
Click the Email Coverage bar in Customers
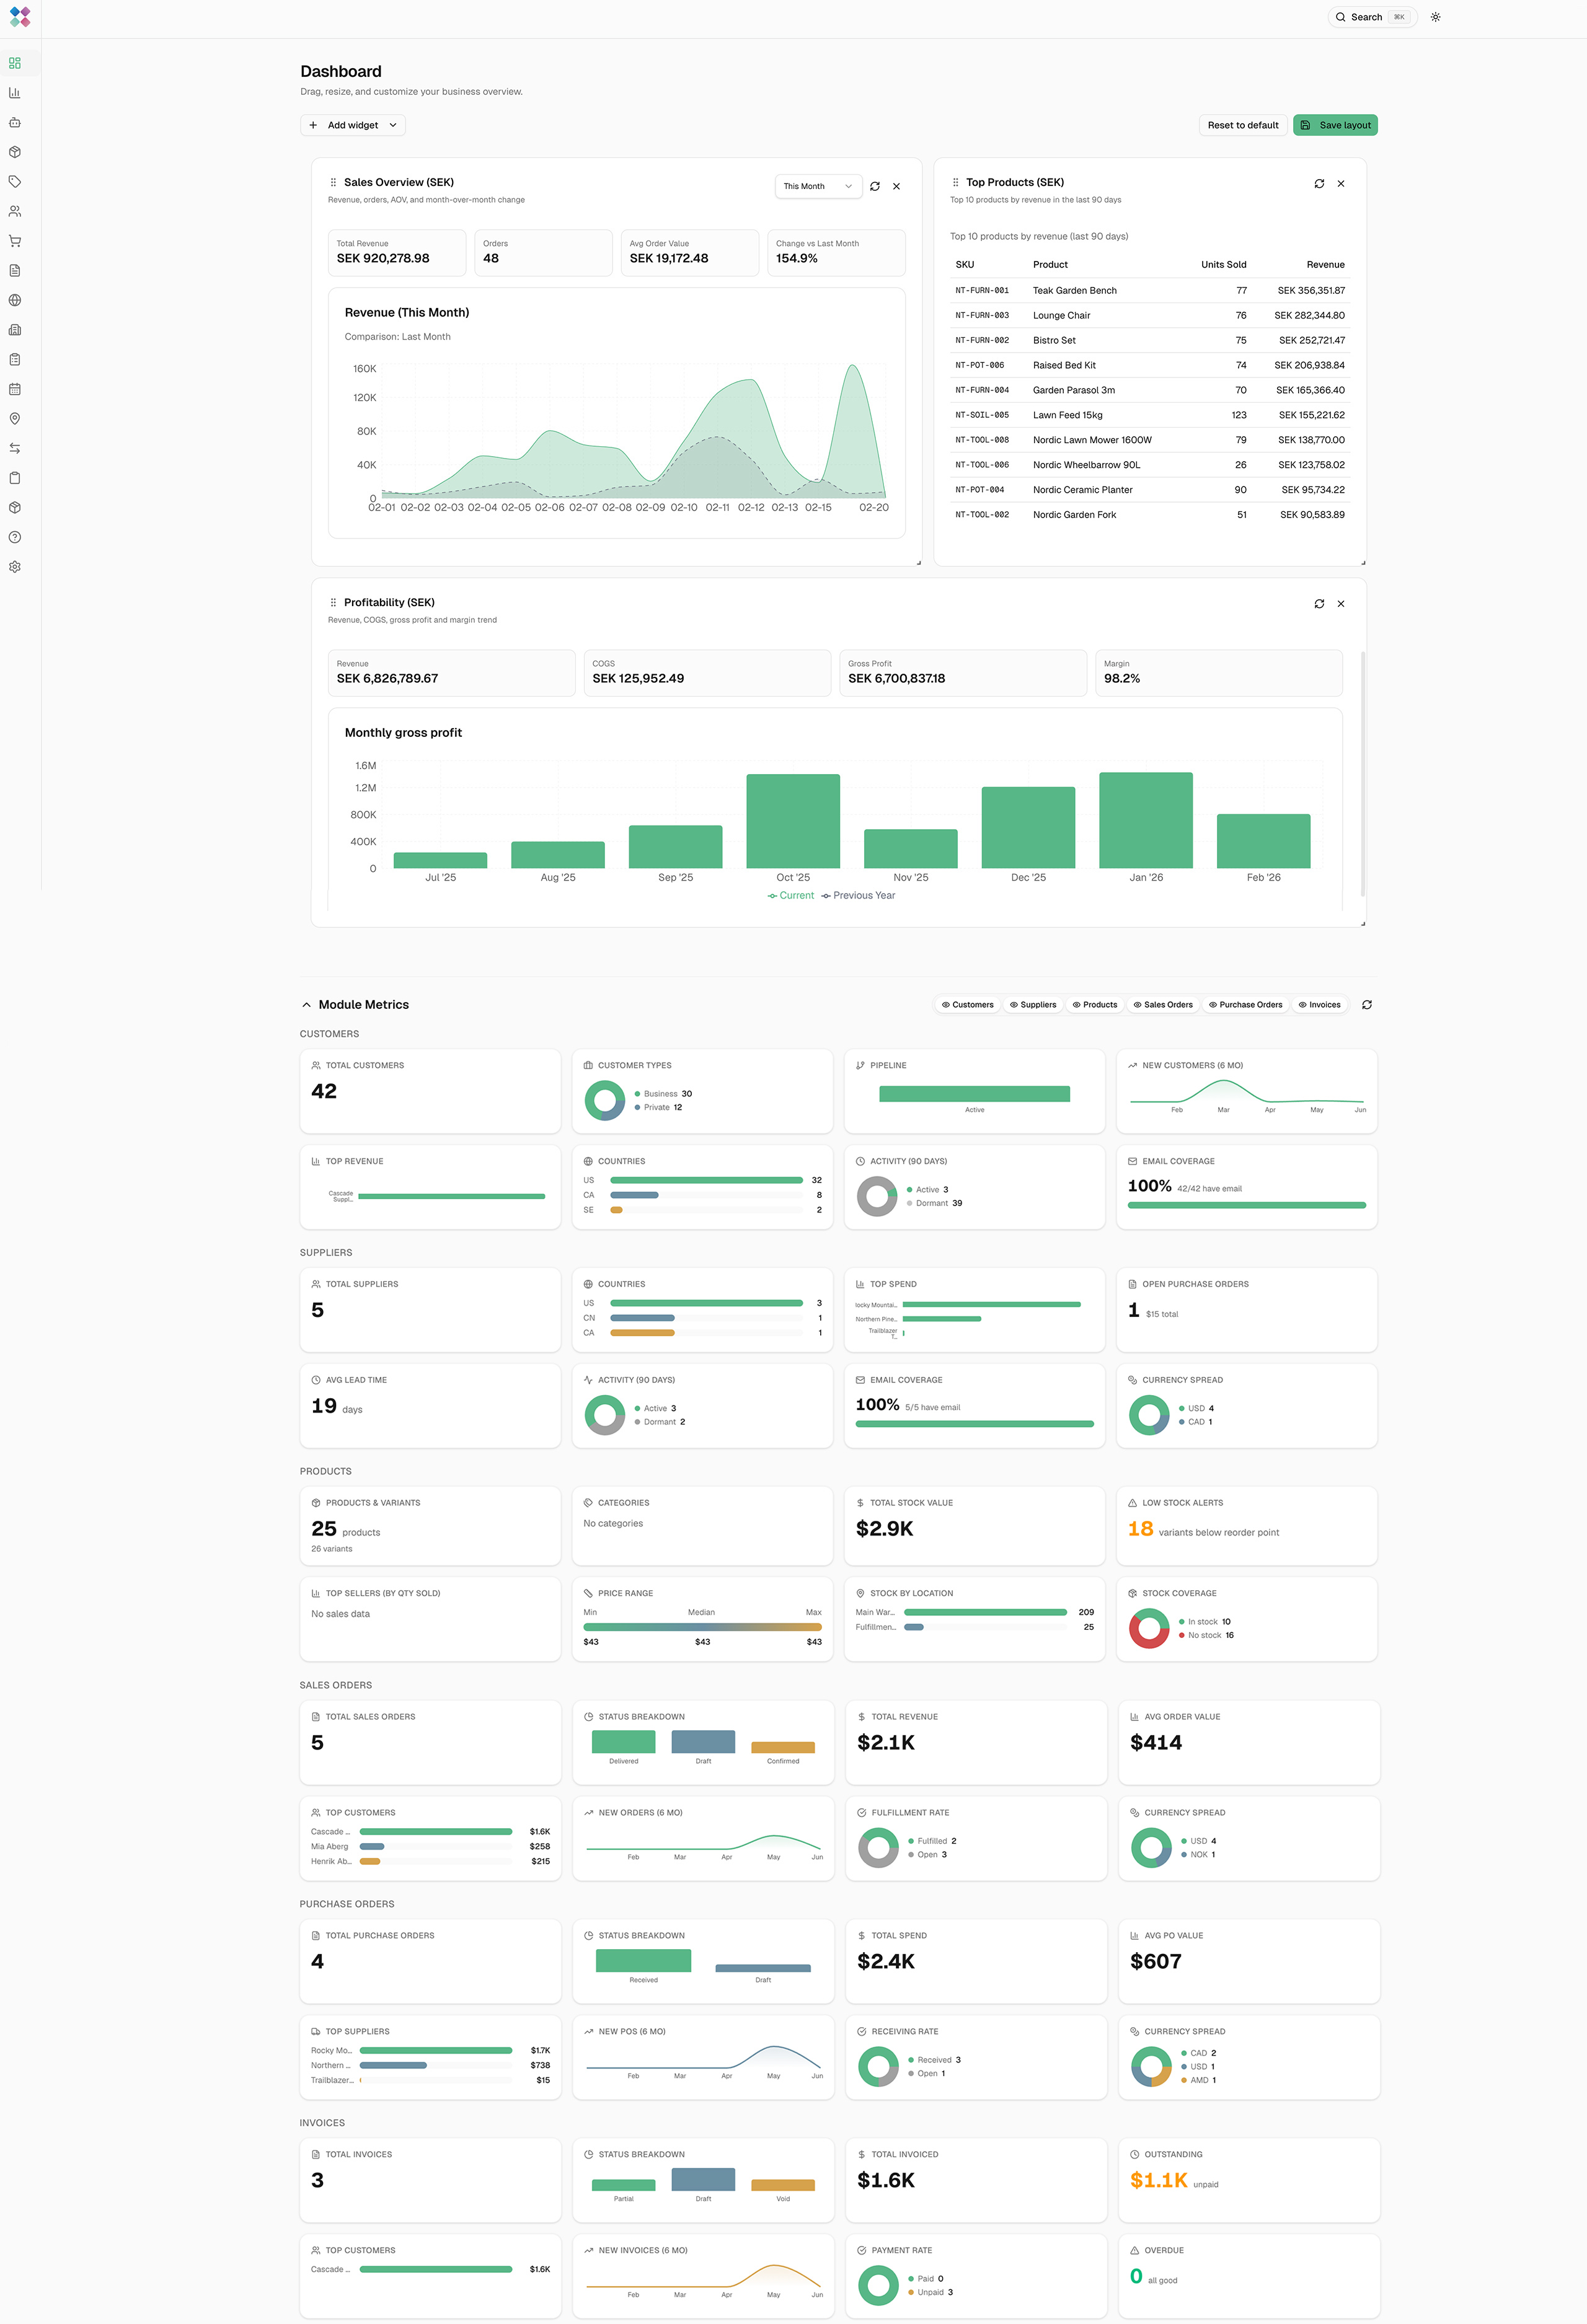[1247, 1205]
